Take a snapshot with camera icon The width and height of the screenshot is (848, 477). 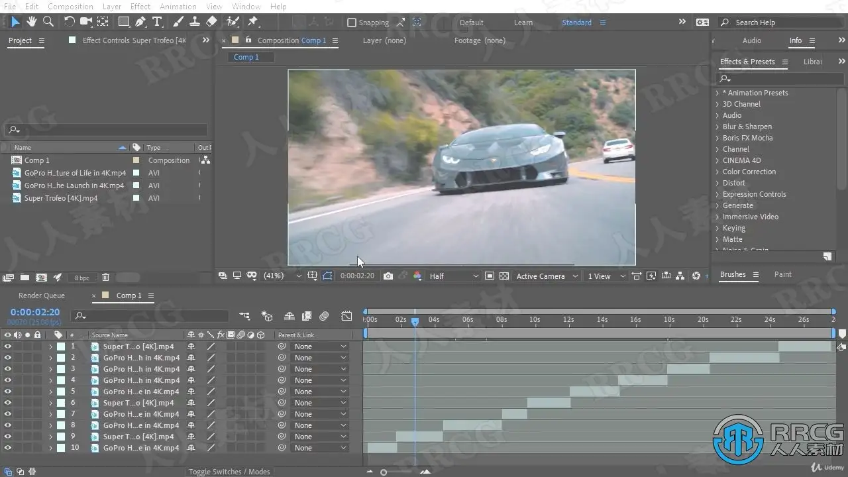(x=388, y=276)
